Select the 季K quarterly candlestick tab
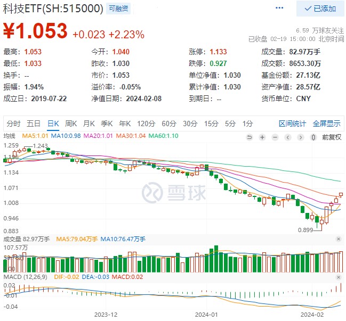This screenshot has height=321, width=346. (107, 124)
